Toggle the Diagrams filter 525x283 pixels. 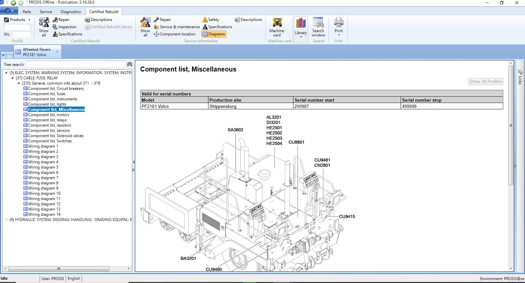click(x=214, y=34)
